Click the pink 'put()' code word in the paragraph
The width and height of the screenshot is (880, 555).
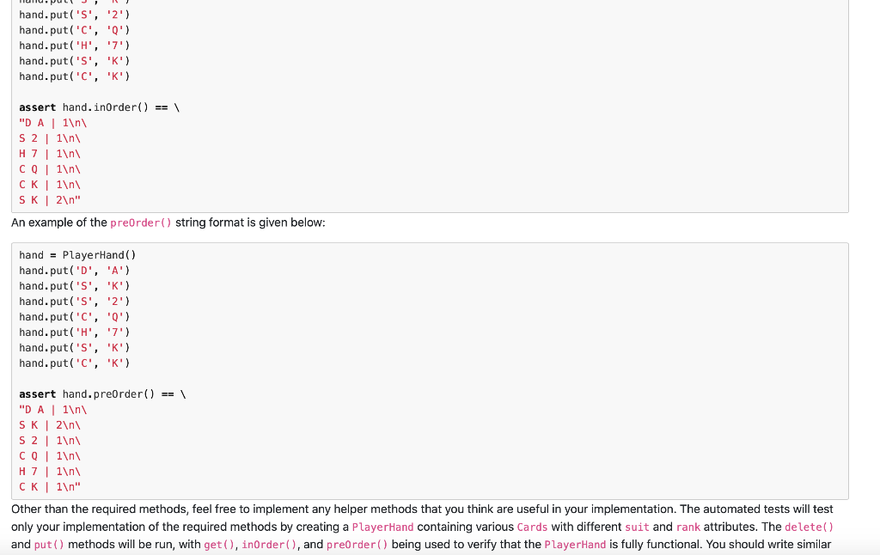tap(49, 545)
